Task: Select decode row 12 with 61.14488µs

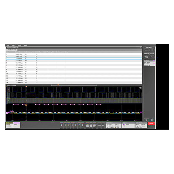Action: point(74,78)
